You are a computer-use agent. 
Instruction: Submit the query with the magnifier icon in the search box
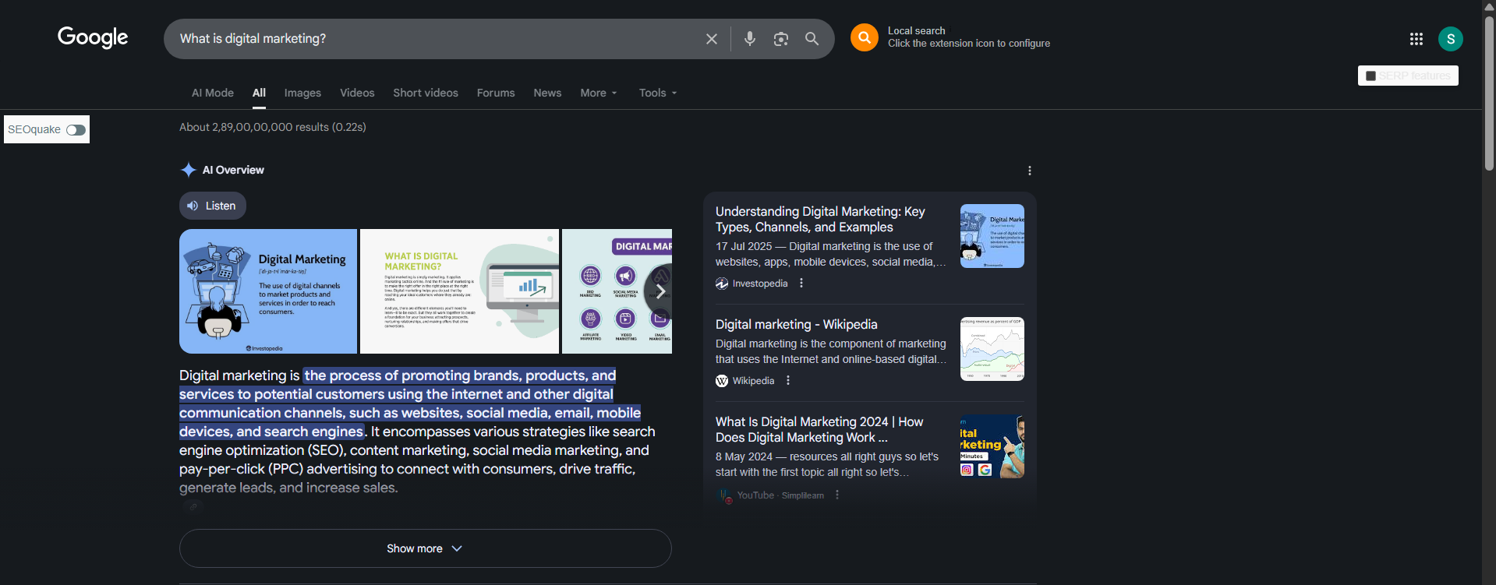tap(812, 39)
